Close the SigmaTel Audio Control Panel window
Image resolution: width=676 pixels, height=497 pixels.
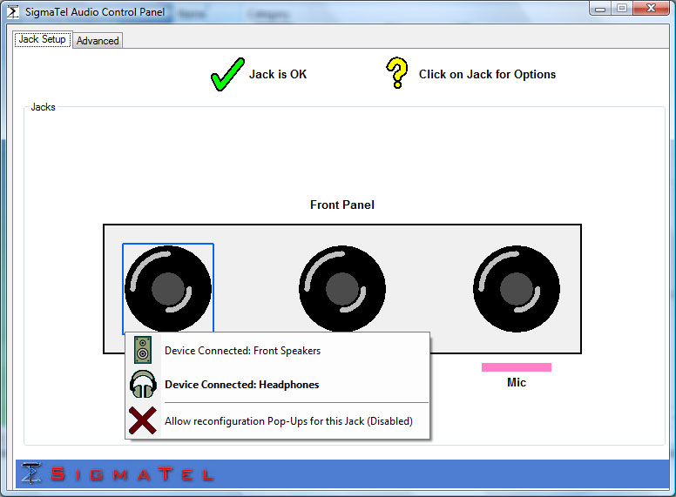tap(651, 8)
